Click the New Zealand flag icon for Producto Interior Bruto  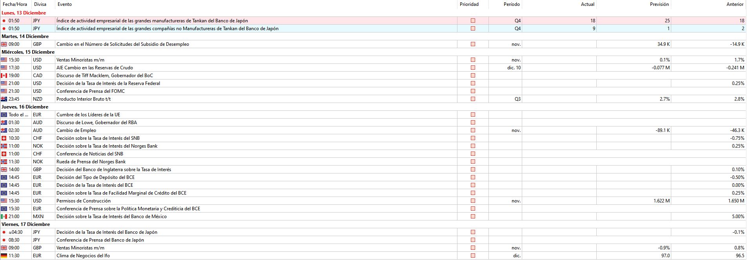pyautogui.click(x=4, y=99)
